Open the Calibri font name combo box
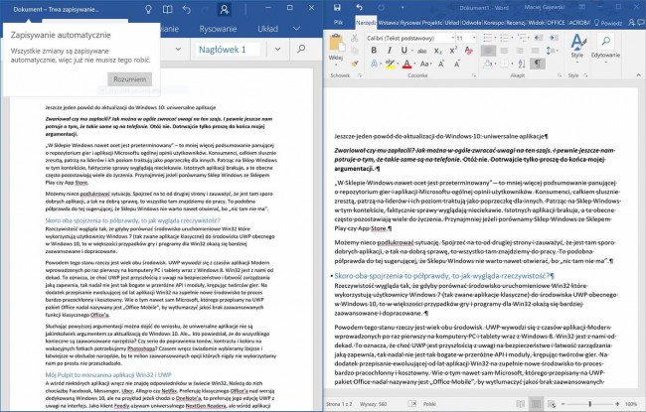 pos(409,38)
